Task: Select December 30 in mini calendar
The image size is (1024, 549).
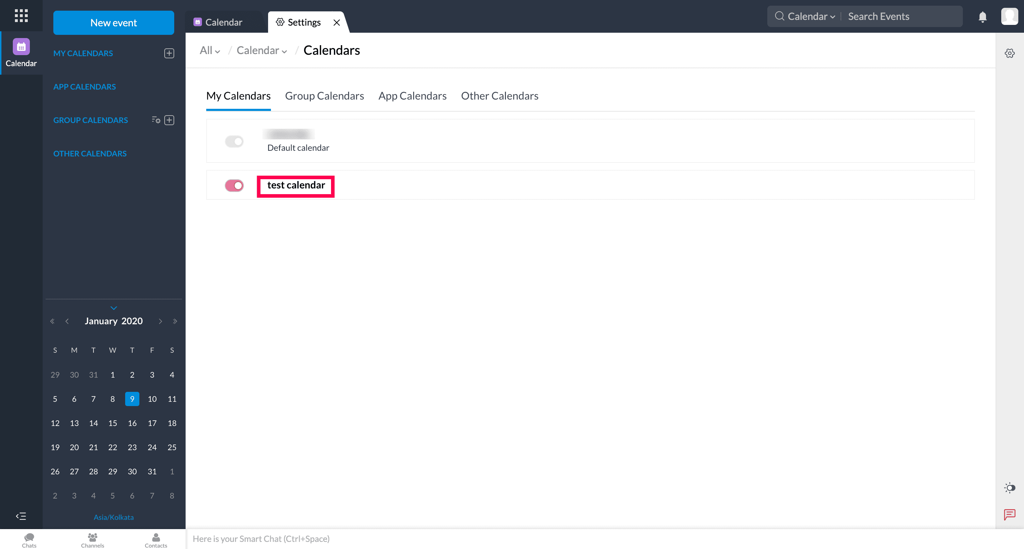Action: 74,374
